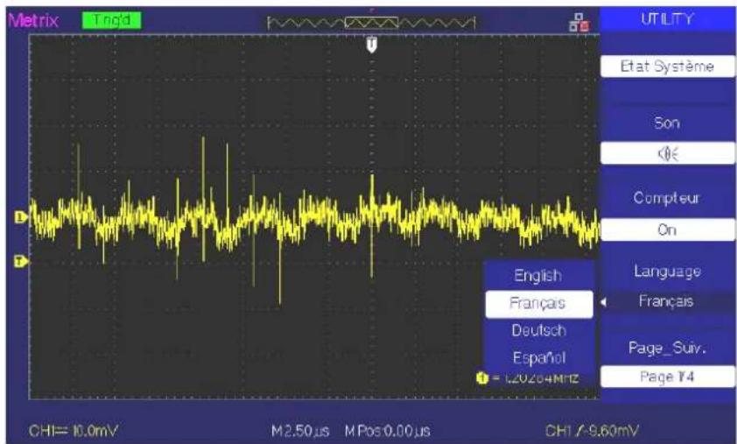Screen dimensions: 737x444
Task: Click the frequency counter MHz readout
Action: pyautogui.click(x=542, y=378)
